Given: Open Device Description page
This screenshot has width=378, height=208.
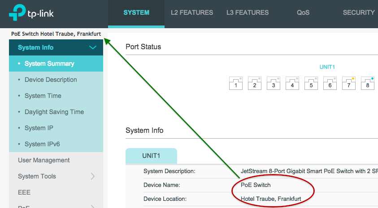Looking at the screenshot, I should point(56,80).
